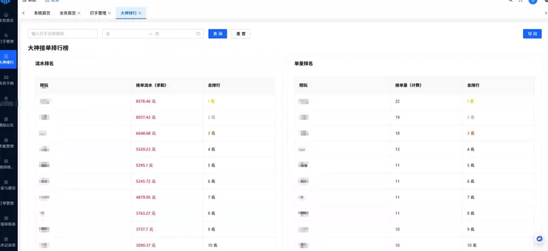Click order count 22 in 单量排名
The image size is (548, 251).
coord(397,101)
